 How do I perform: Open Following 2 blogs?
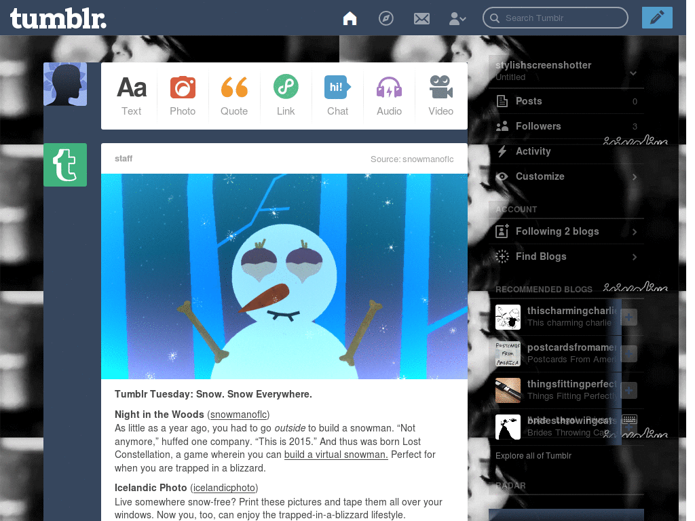pyautogui.click(x=567, y=231)
